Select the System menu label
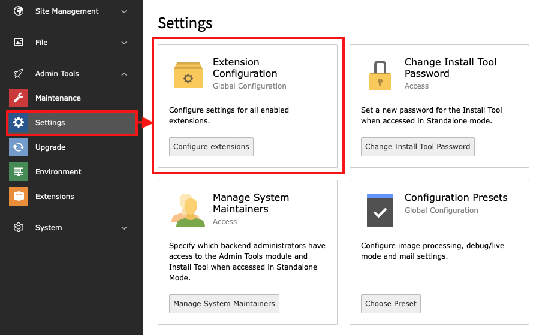 click(49, 228)
